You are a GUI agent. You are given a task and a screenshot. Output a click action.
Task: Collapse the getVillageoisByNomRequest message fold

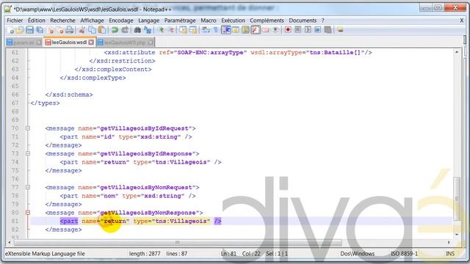point(28,188)
